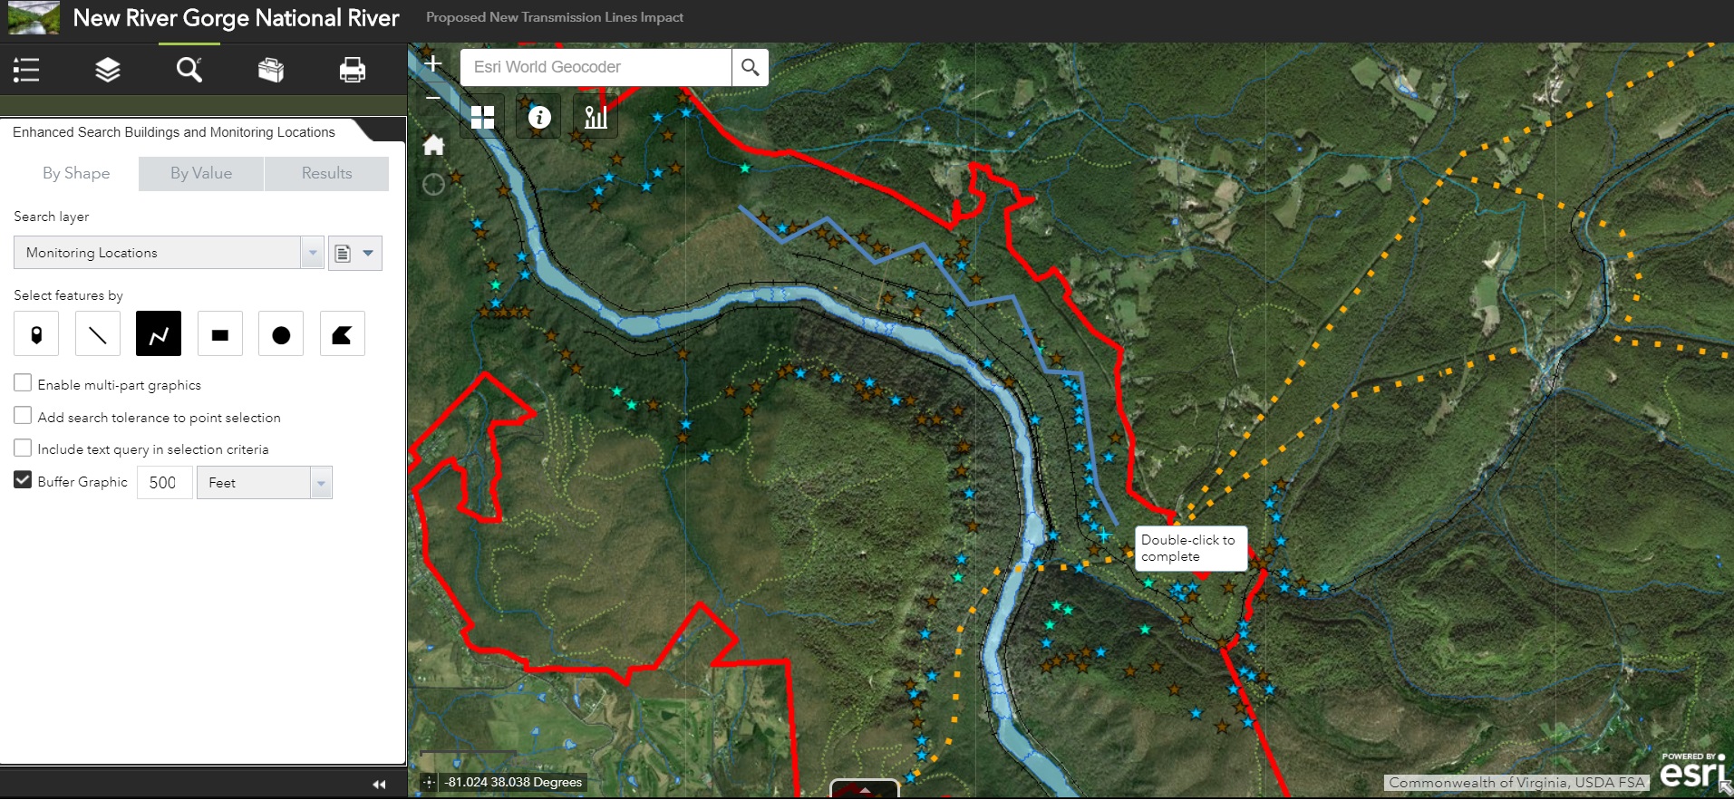Image resolution: width=1734 pixels, height=800 pixels.
Task: Click the map Home extent button
Action: click(434, 145)
